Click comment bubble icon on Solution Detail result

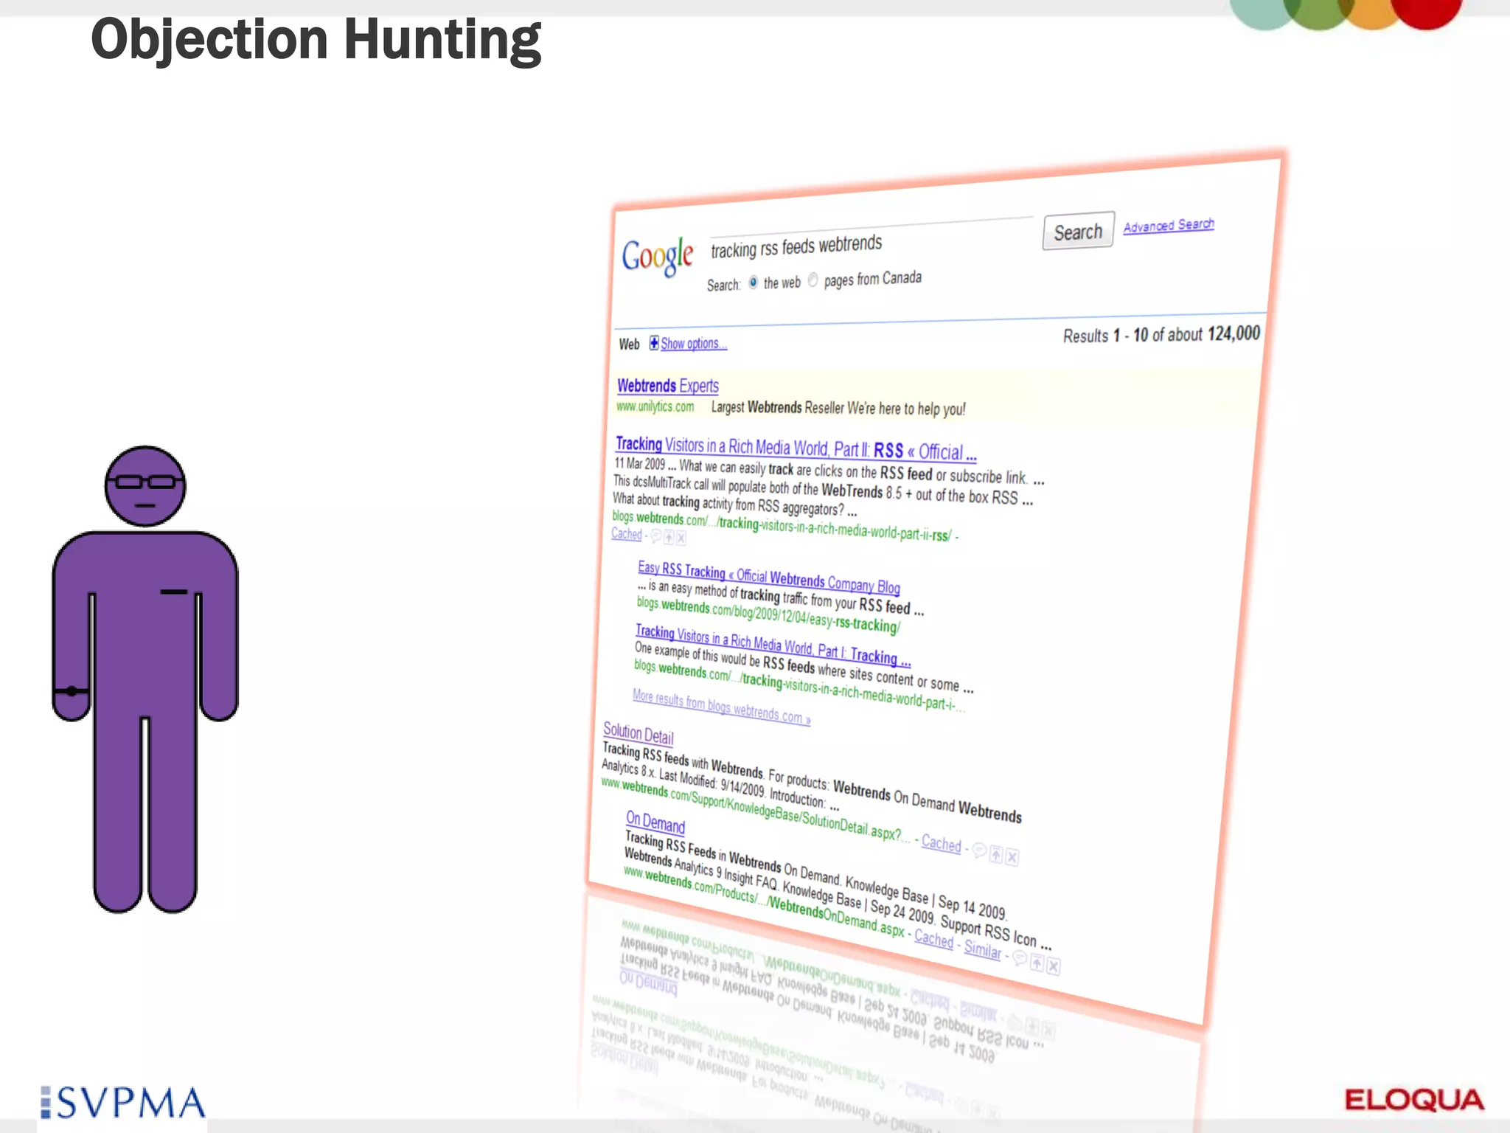pyautogui.click(x=979, y=851)
